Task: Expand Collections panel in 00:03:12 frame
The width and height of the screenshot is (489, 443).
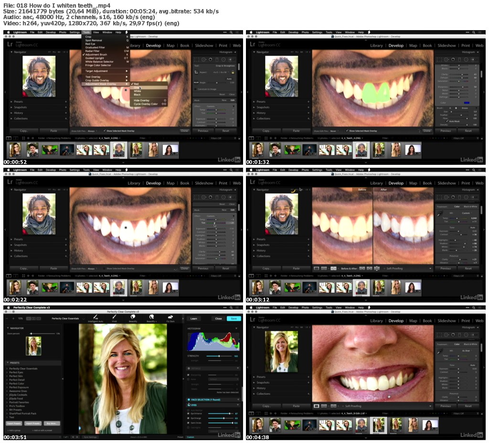Action: pyautogui.click(x=254, y=256)
